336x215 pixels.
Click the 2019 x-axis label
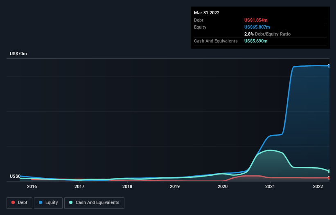point(175,186)
